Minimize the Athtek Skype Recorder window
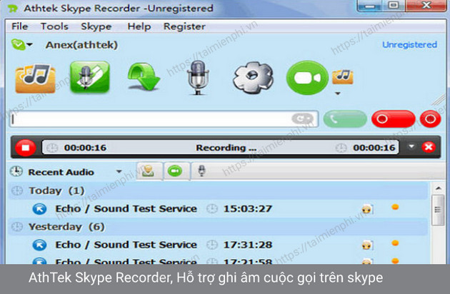The height and width of the screenshot is (294, 450). [x=370, y=5]
